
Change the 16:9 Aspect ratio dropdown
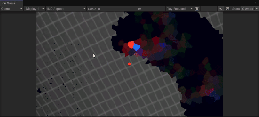coord(66,9)
